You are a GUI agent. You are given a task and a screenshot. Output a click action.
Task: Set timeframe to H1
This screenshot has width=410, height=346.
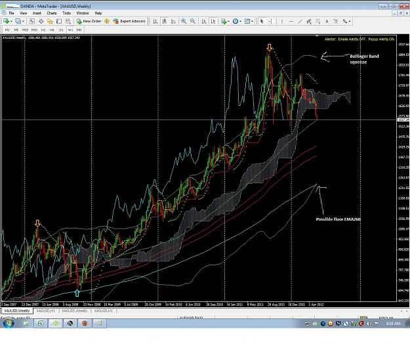[43, 30]
